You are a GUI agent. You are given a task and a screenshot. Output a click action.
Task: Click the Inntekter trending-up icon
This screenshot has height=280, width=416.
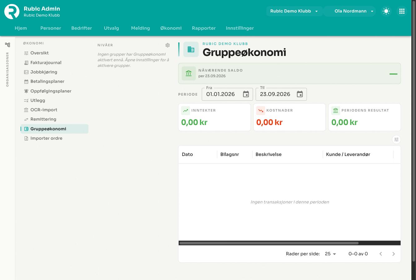(186, 111)
